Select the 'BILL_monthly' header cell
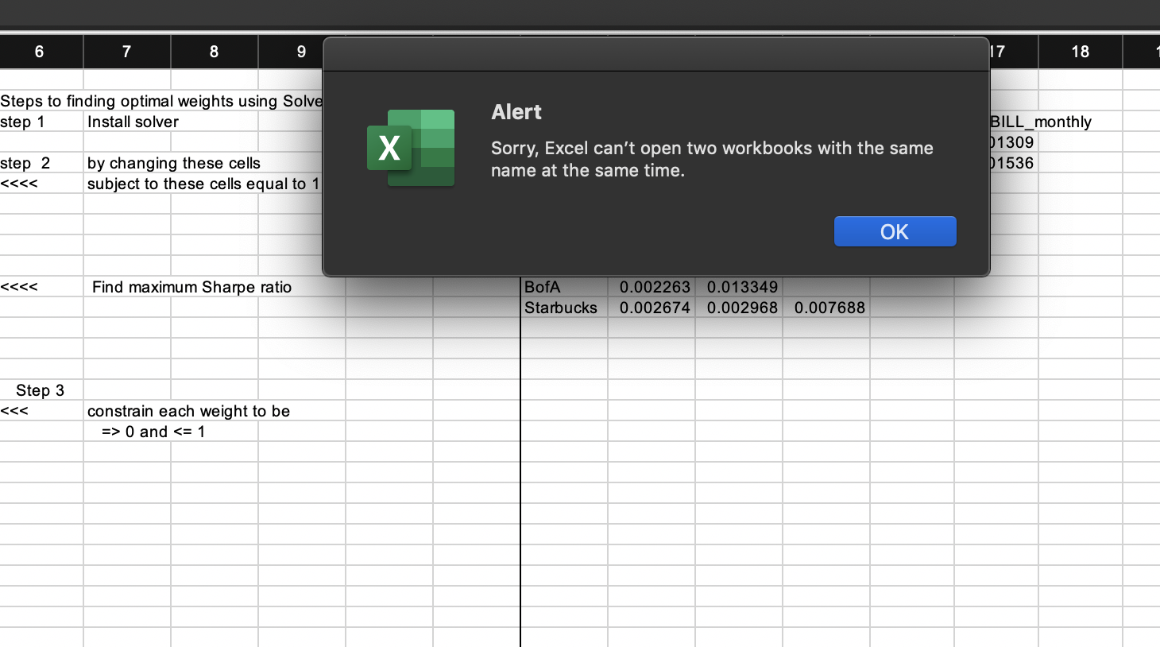Screen dimensions: 1160x647 tap(1041, 122)
